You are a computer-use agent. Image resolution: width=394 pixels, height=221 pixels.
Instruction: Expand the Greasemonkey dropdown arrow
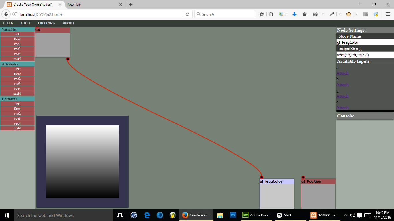coord(357,14)
